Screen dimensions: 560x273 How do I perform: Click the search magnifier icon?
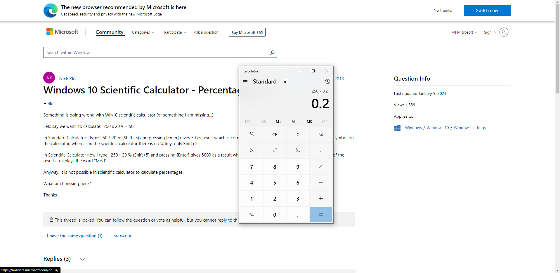(x=272, y=53)
